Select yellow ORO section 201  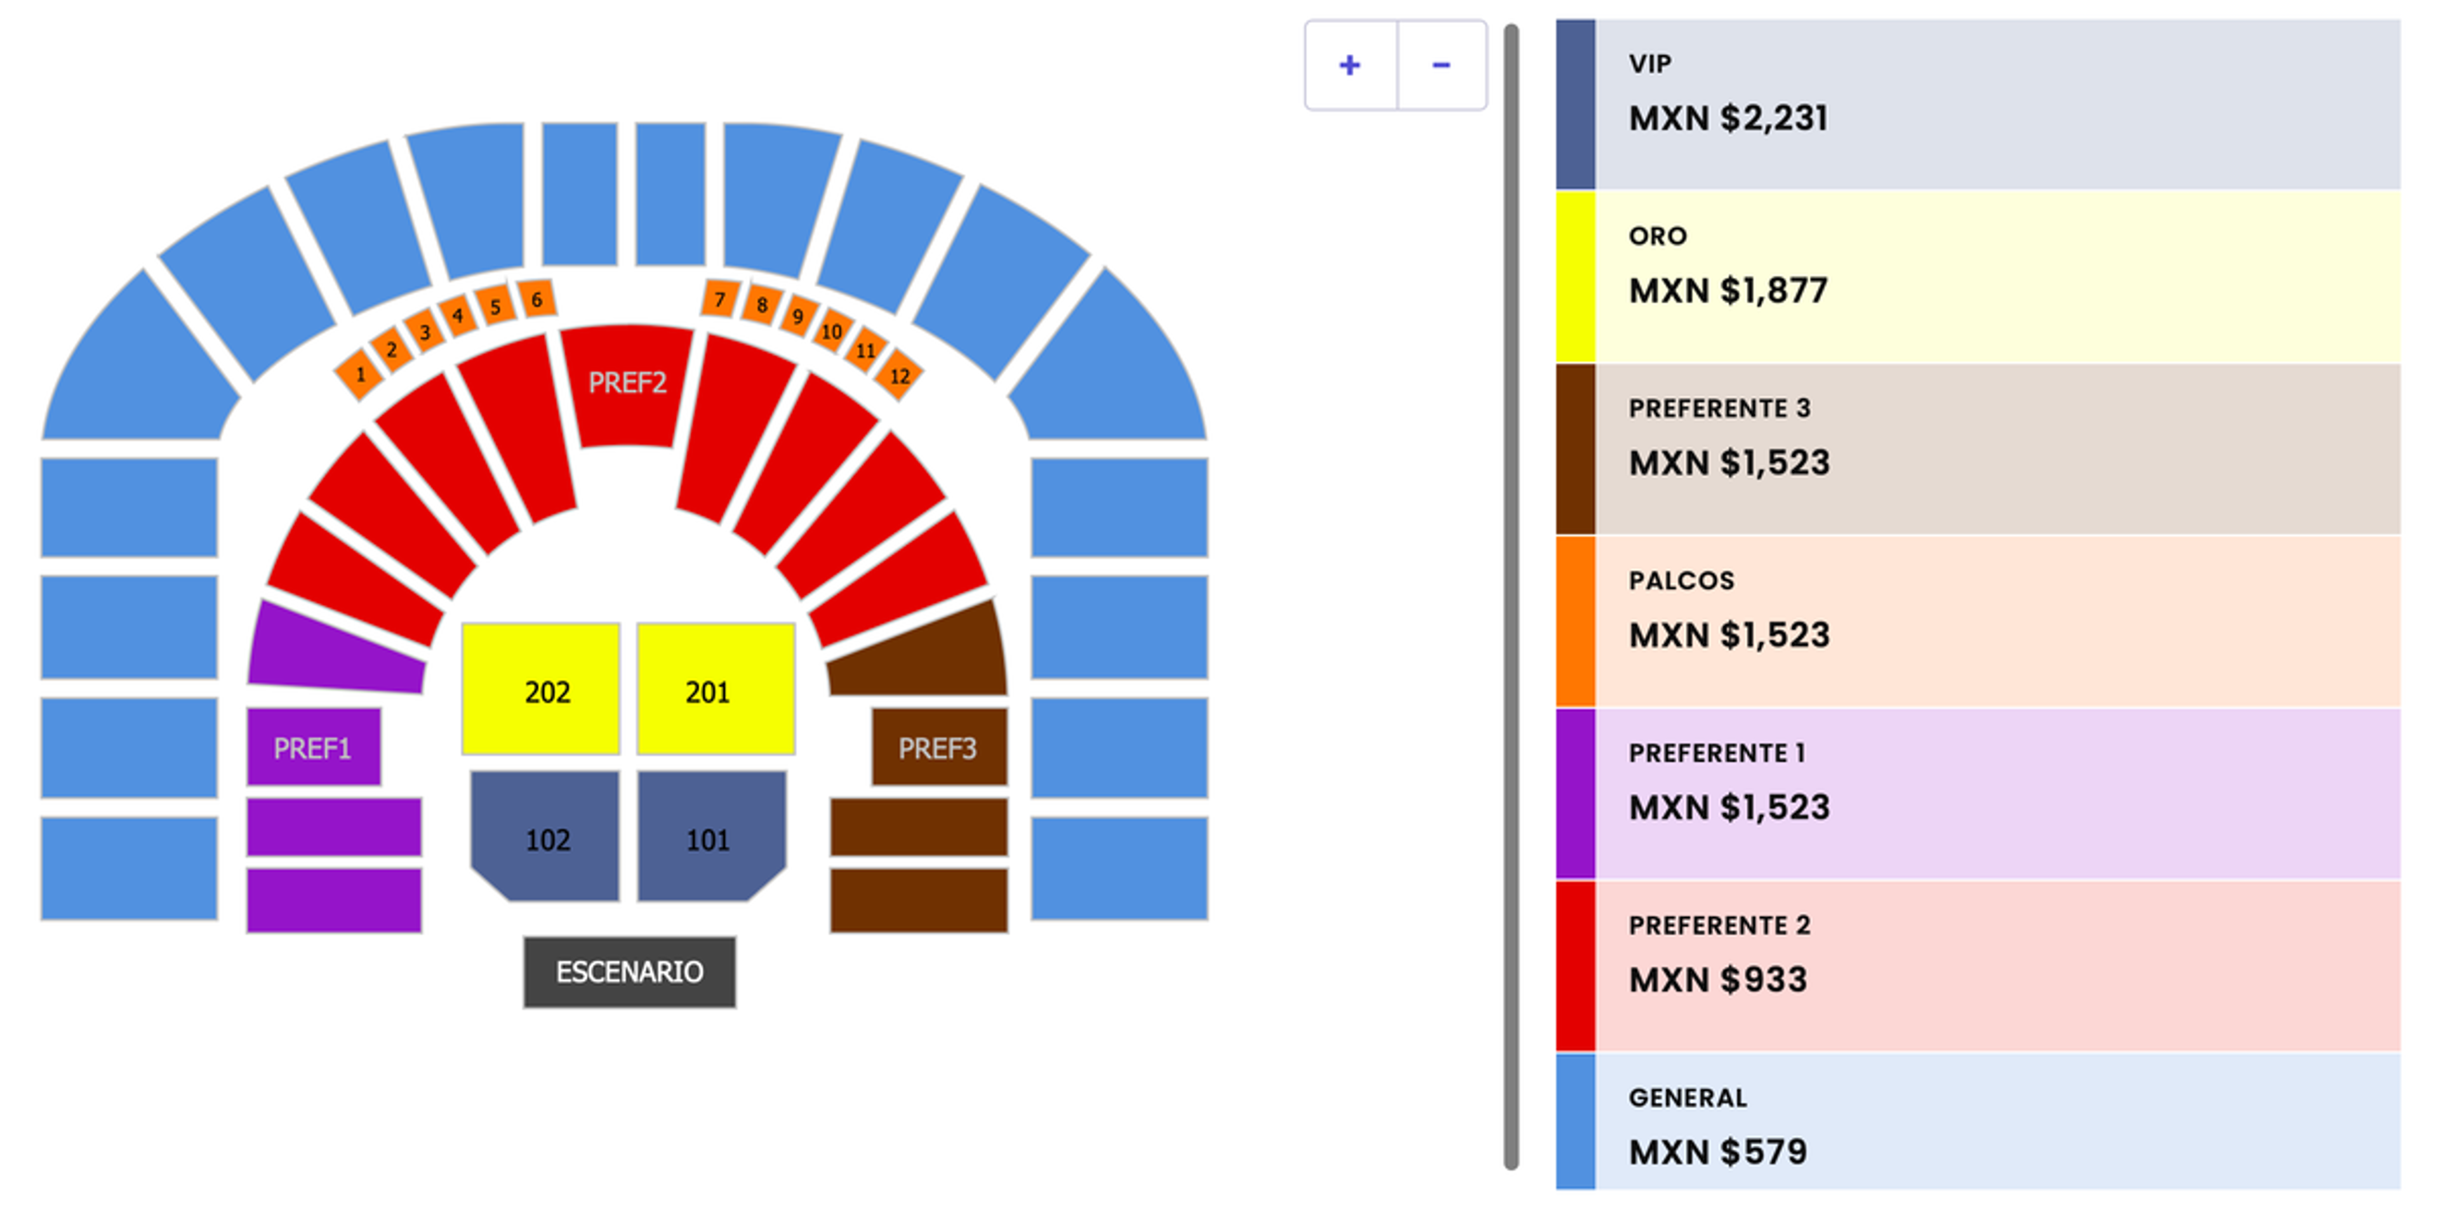tap(716, 688)
